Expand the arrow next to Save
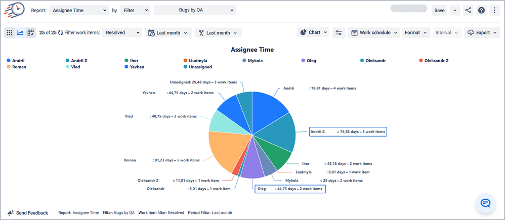Image resolution: width=505 pixels, height=220 pixels. [x=455, y=10]
